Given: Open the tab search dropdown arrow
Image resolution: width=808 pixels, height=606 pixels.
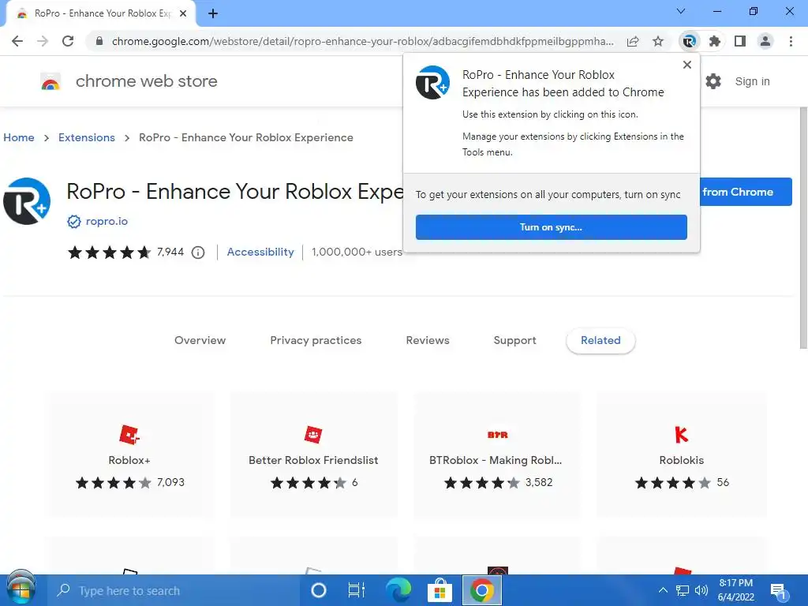Looking at the screenshot, I should point(681,11).
